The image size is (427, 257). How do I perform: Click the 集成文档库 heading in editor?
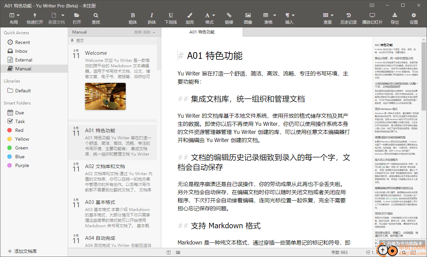248,99
